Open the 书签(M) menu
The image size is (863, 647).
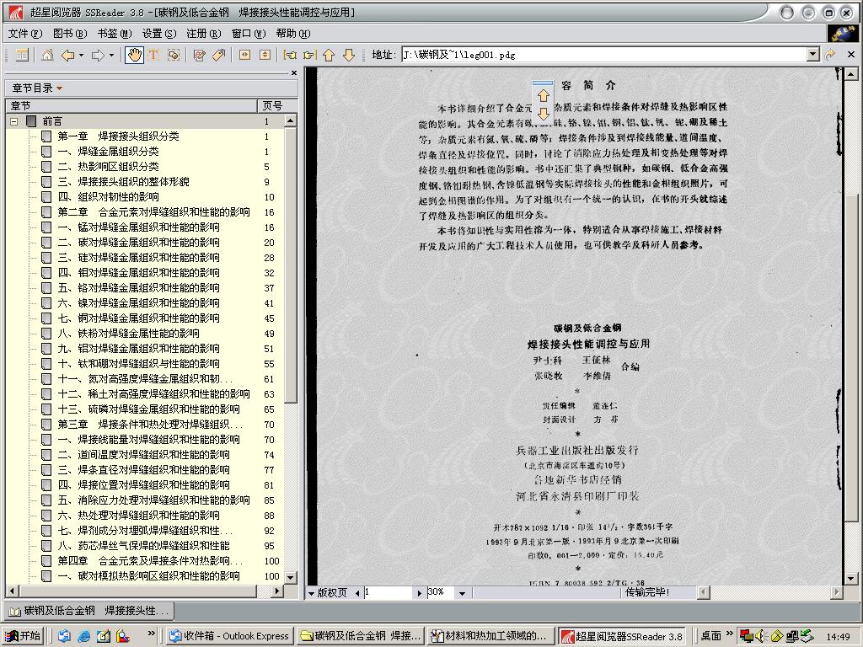[x=115, y=34]
